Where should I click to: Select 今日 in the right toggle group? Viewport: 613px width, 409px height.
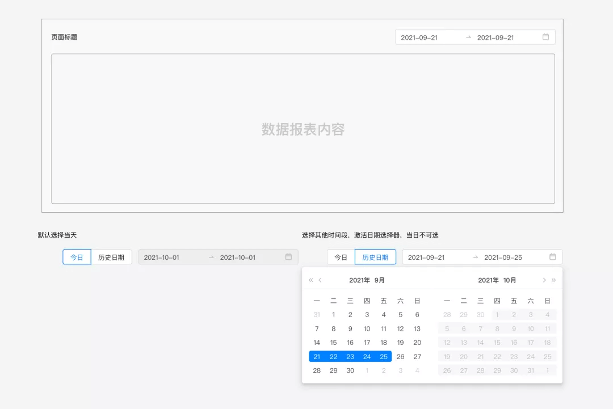341,257
